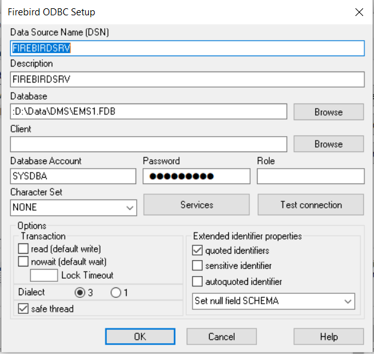Confirm settings with OK
Viewport: 374px width, 354px height.
(140, 337)
